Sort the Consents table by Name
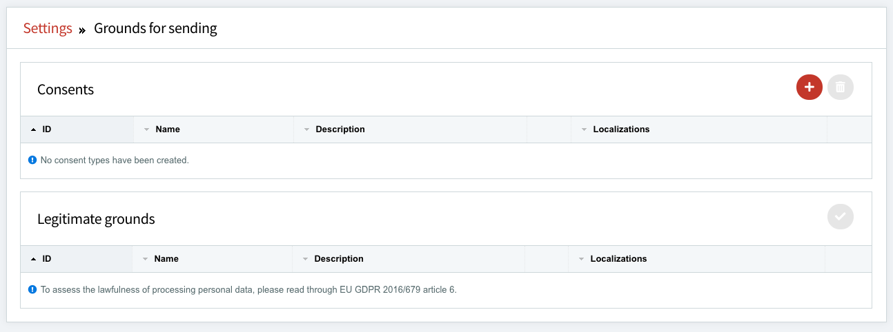Screen dimensions: 893x332 click(168, 129)
